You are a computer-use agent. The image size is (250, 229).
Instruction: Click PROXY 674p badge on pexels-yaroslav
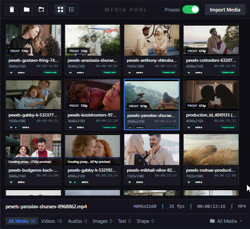[x=138, y=106]
